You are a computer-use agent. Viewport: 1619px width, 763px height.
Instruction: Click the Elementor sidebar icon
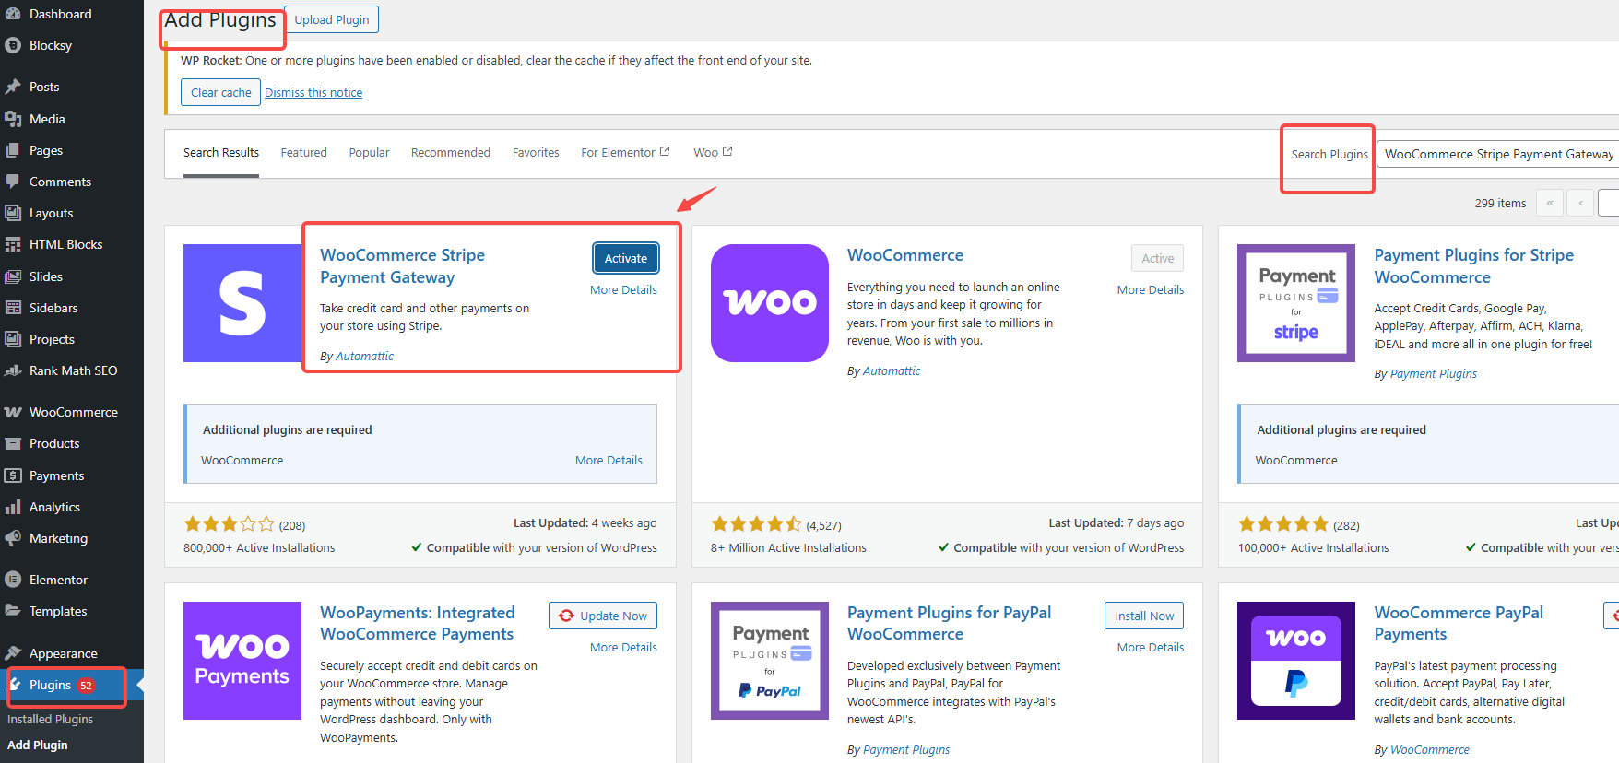tap(13, 580)
